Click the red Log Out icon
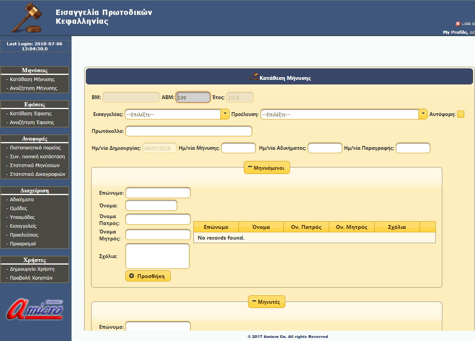Screen dimensions: 475x341 458,24
